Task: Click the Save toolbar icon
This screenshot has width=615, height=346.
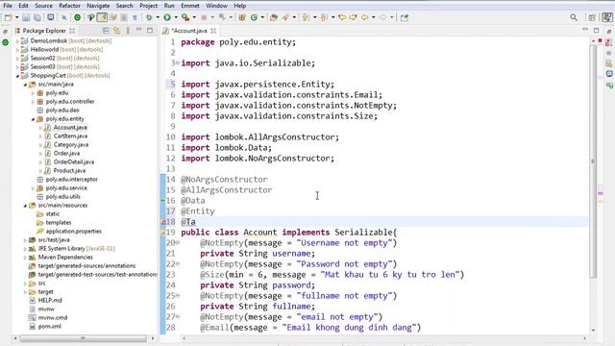Action: (x=26, y=17)
